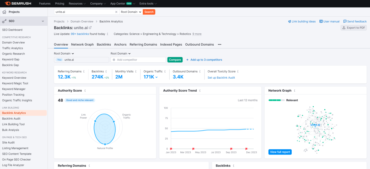
Task: Click Export to PDF button
Action: (x=354, y=28)
